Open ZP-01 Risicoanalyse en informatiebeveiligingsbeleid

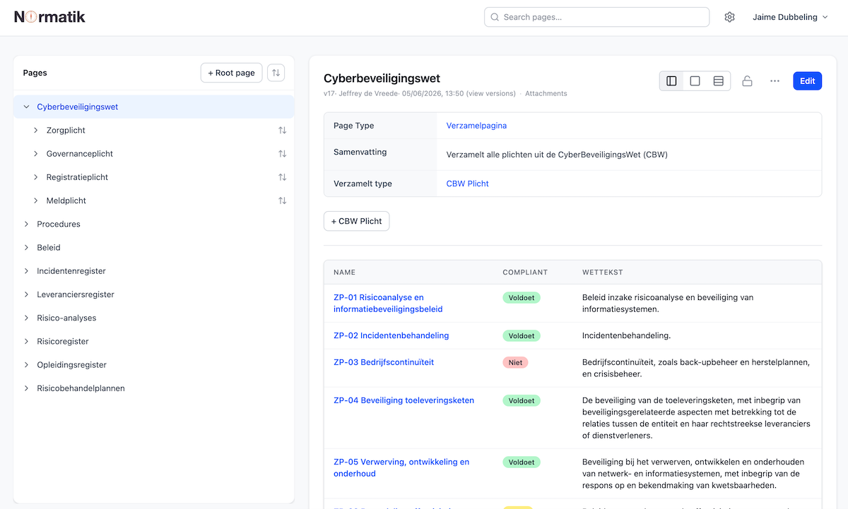pyautogui.click(x=389, y=304)
